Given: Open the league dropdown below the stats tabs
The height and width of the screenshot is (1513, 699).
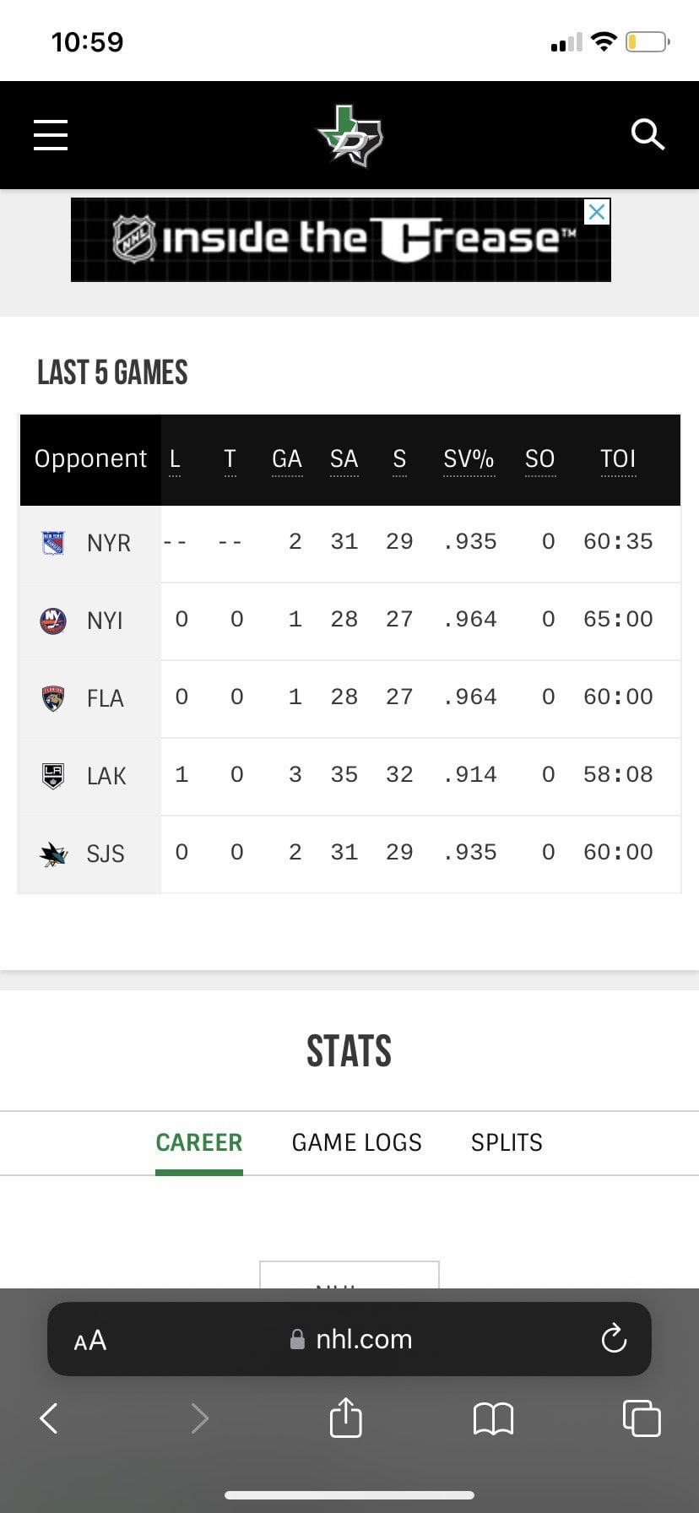Looking at the screenshot, I should coord(349,1275).
